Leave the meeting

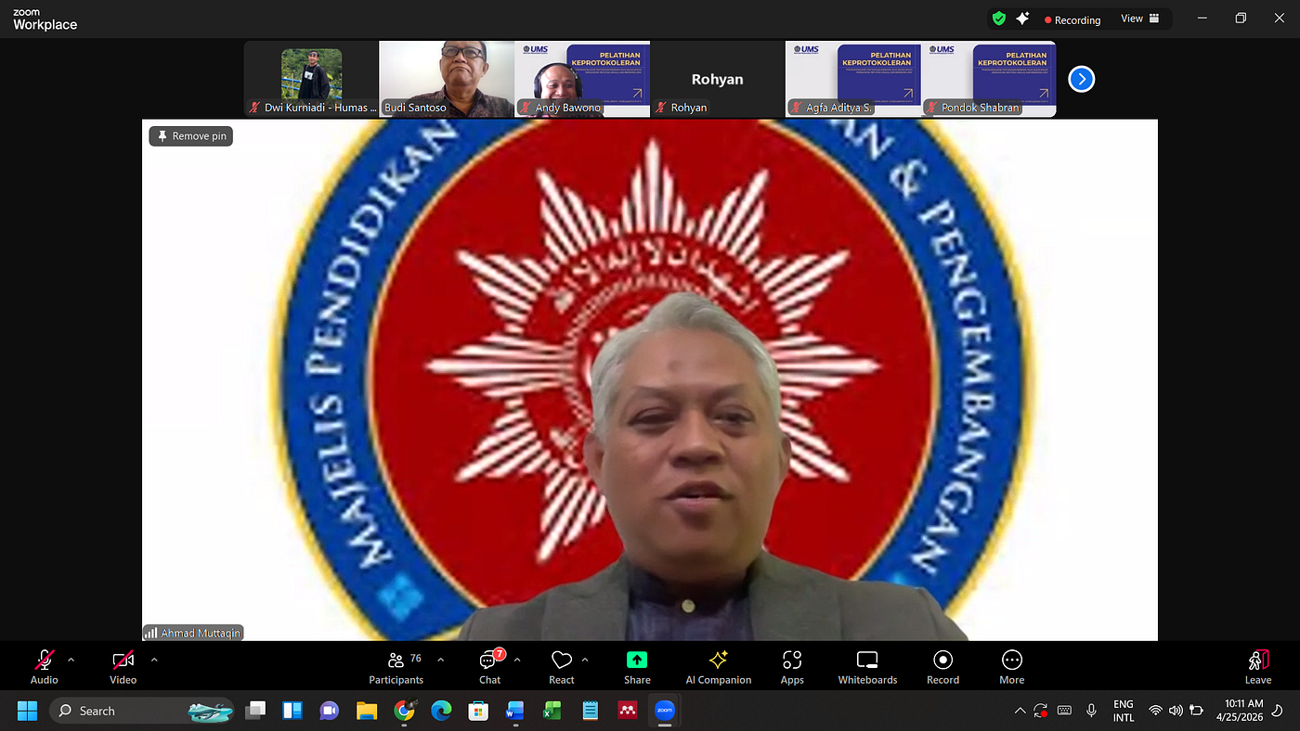click(1258, 667)
